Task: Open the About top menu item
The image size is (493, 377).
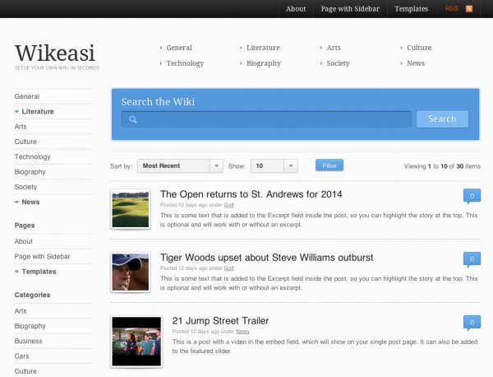Action: [x=296, y=9]
